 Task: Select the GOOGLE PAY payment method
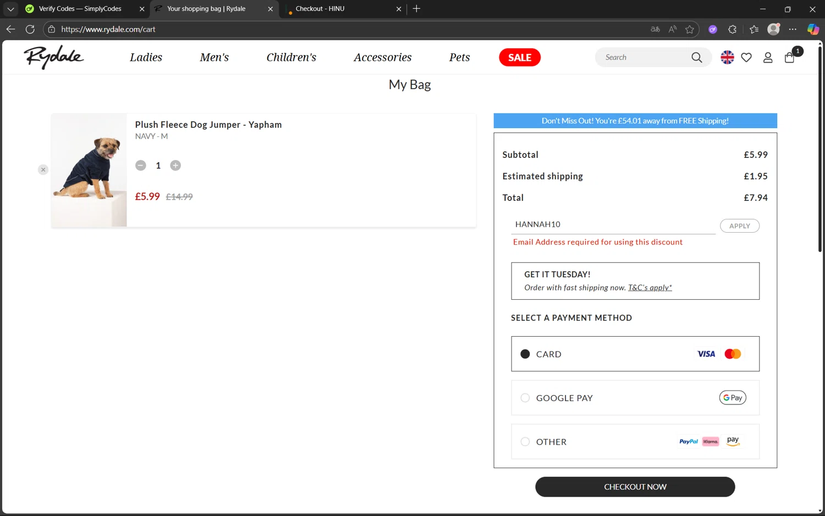click(x=635, y=398)
